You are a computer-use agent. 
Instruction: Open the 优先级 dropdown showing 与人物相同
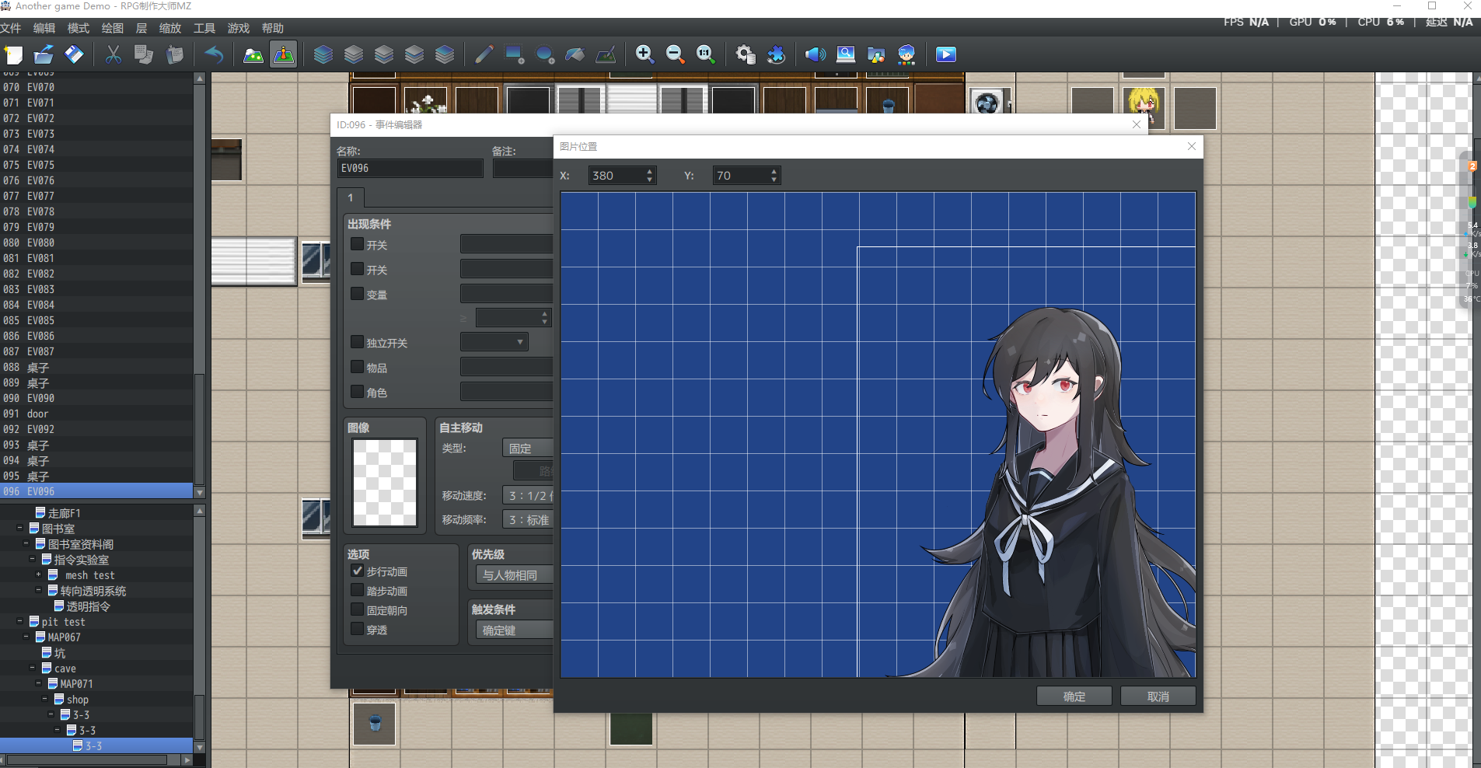click(x=515, y=574)
